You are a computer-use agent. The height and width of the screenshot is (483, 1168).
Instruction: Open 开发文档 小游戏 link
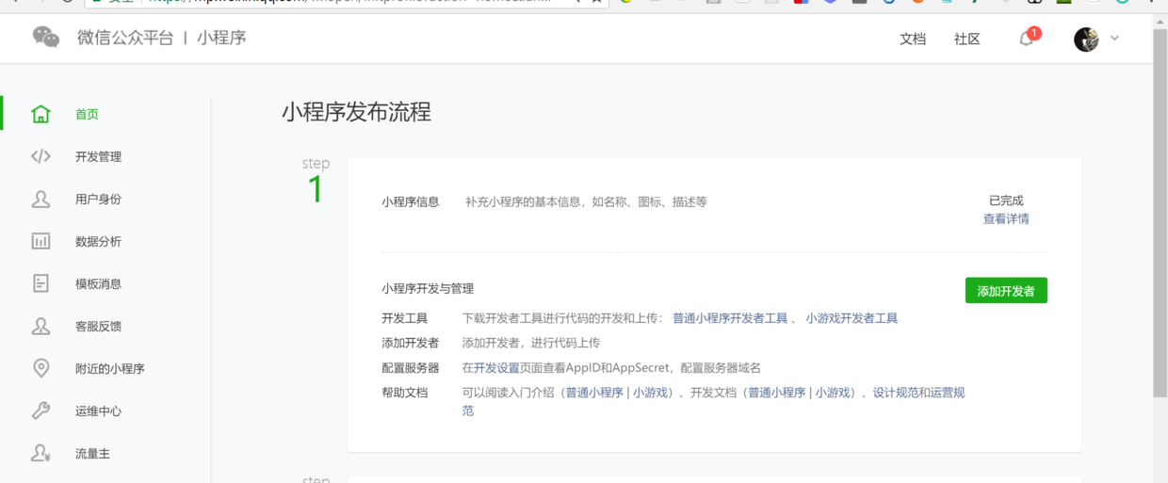833,393
